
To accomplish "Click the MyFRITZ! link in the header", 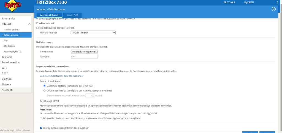I will click(249, 2).
